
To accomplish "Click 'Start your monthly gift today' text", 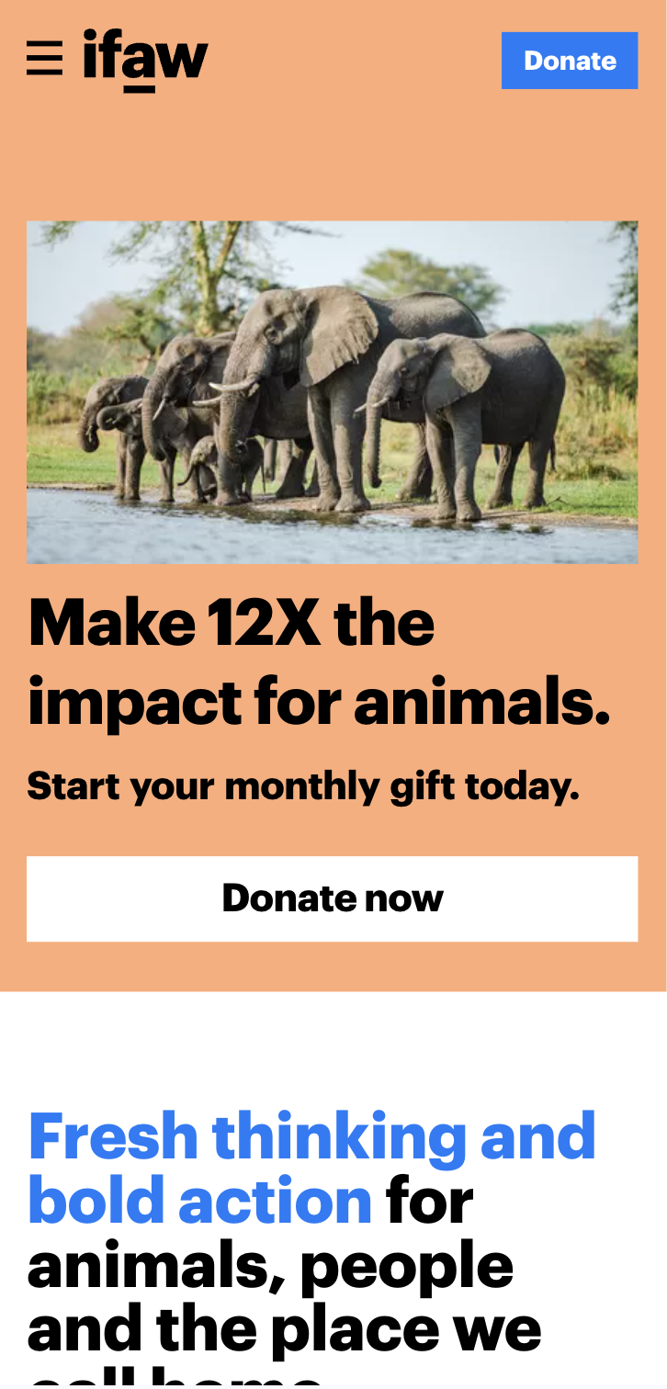I will tap(303, 786).
